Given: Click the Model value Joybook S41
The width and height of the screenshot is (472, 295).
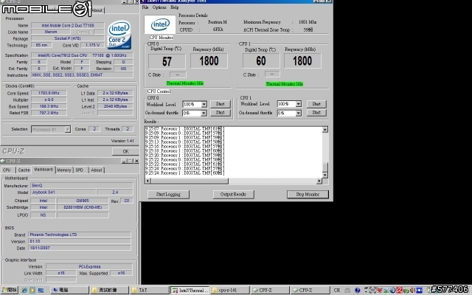Looking at the screenshot, I should [x=63, y=192].
